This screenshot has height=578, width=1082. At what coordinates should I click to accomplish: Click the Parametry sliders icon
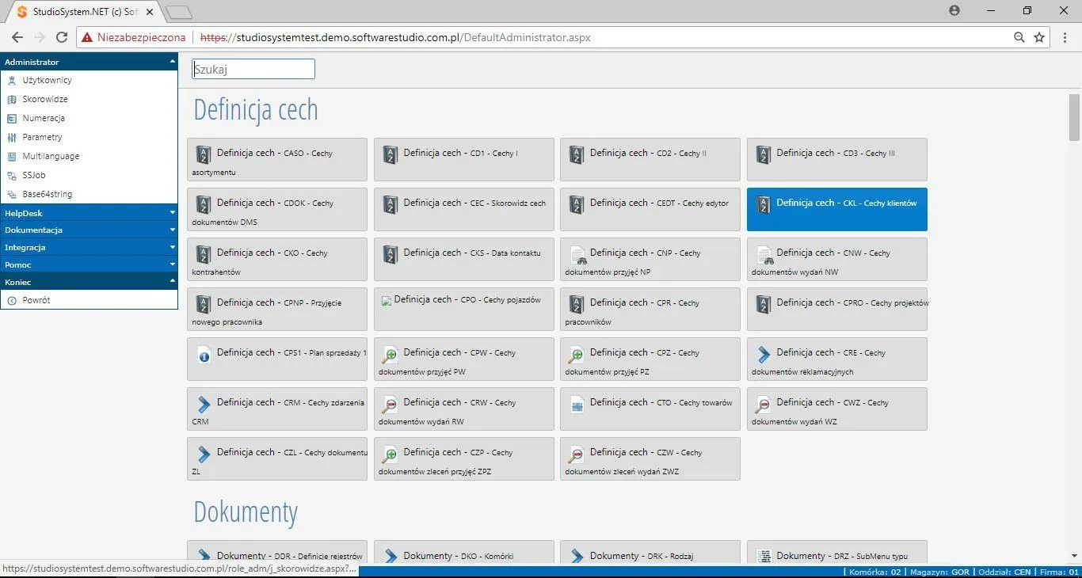coord(12,137)
